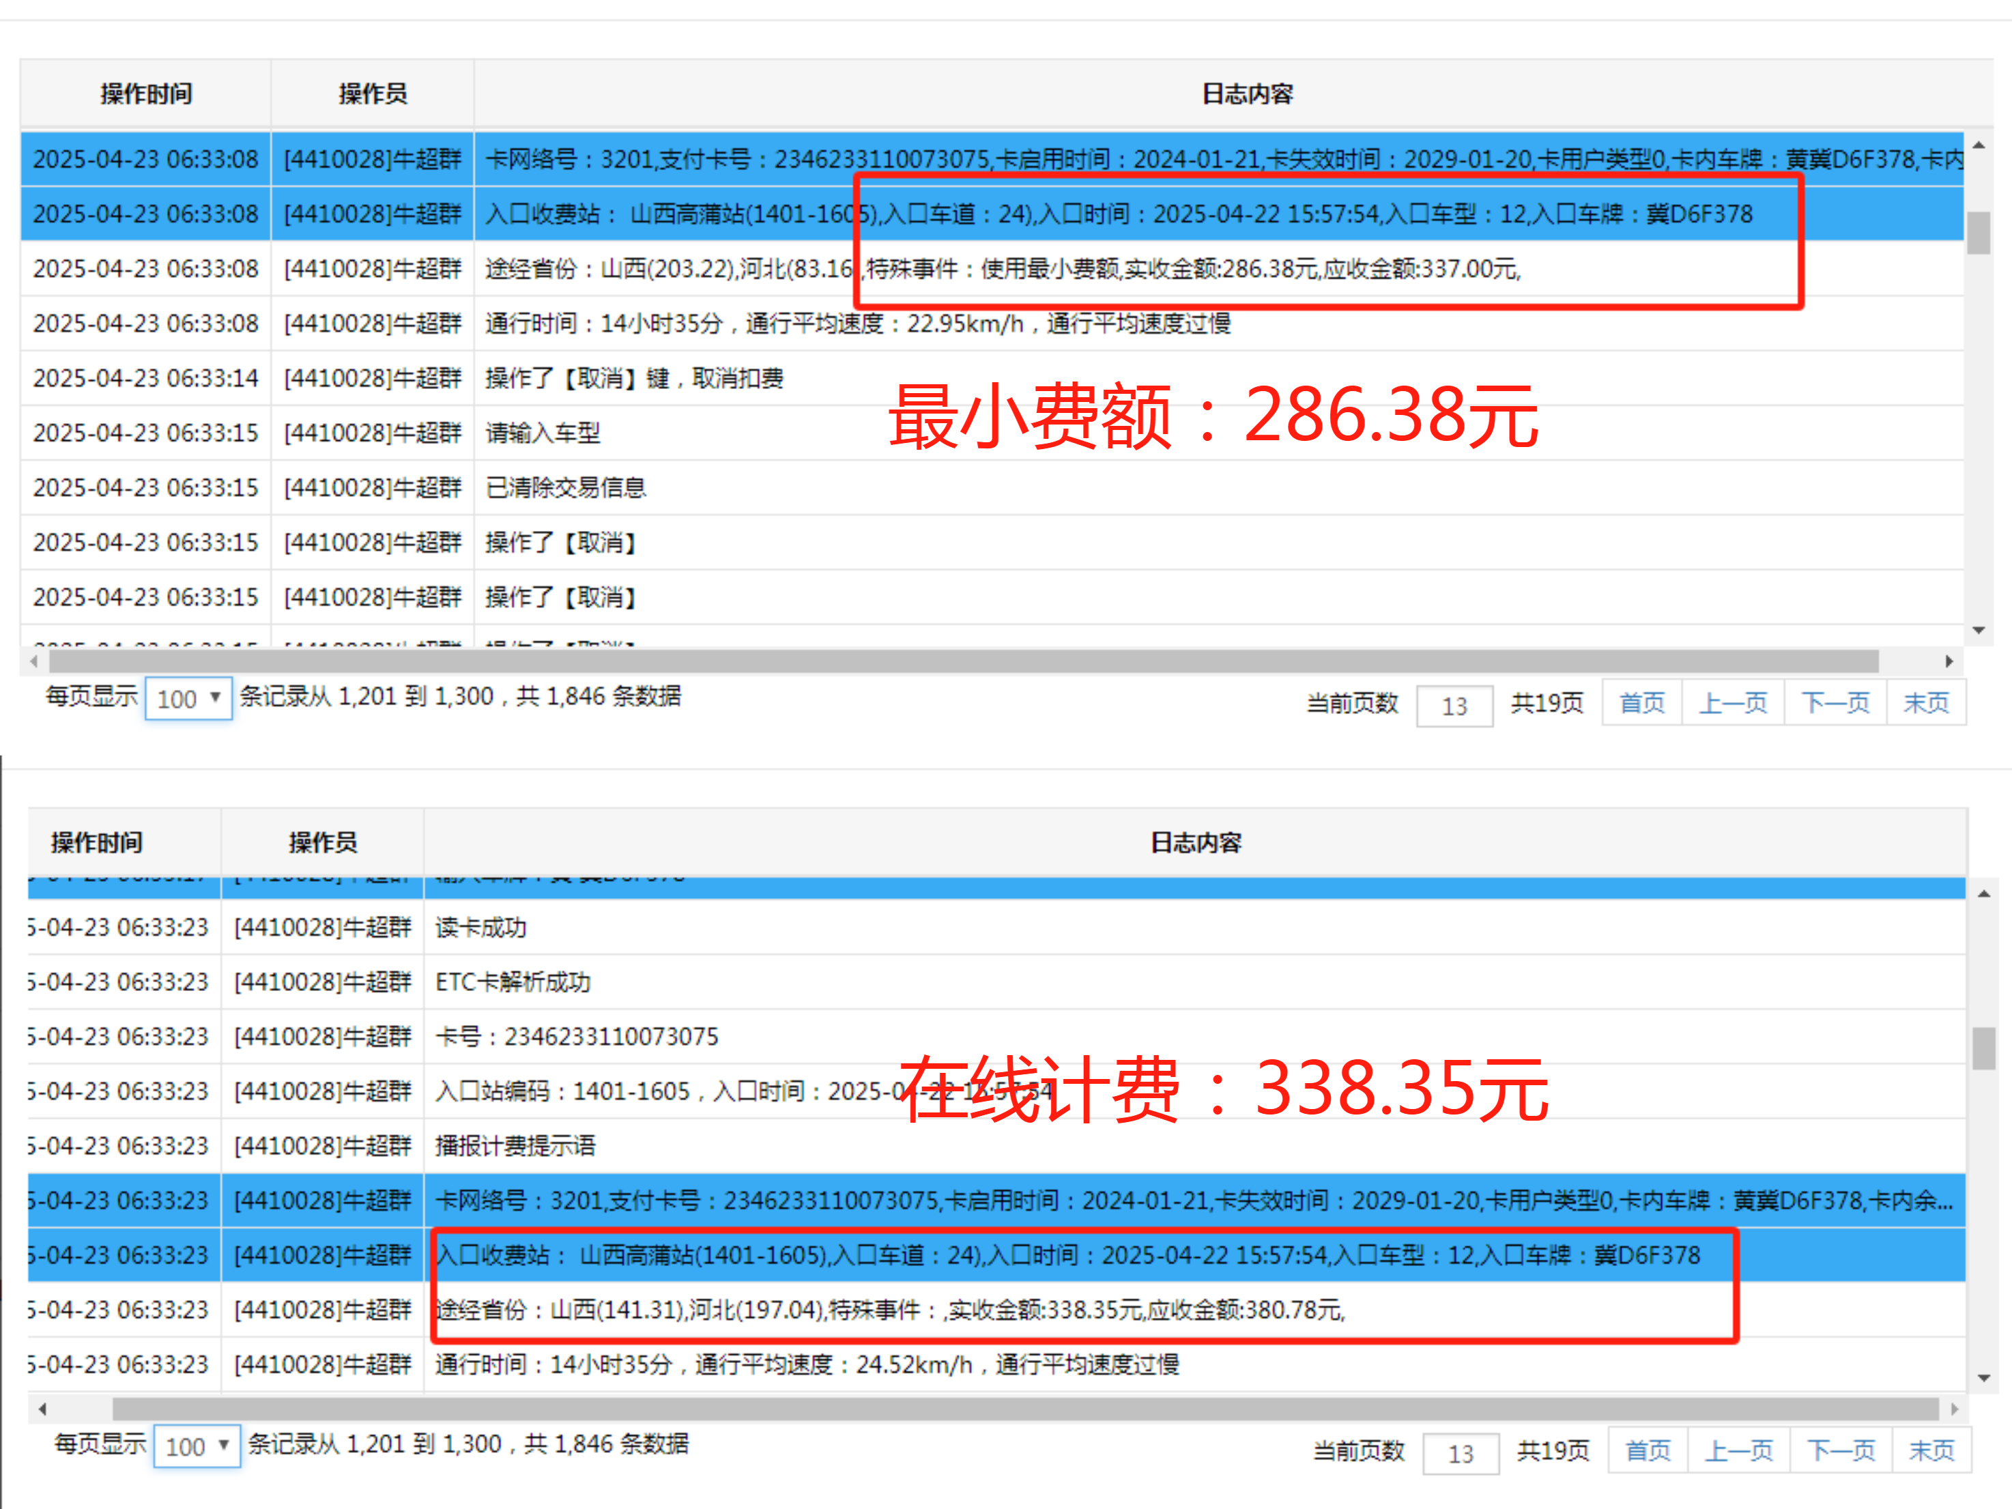Click the bottom table's vertical scroll up arrow
The image size is (2012, 1509).
(1984, 894)
